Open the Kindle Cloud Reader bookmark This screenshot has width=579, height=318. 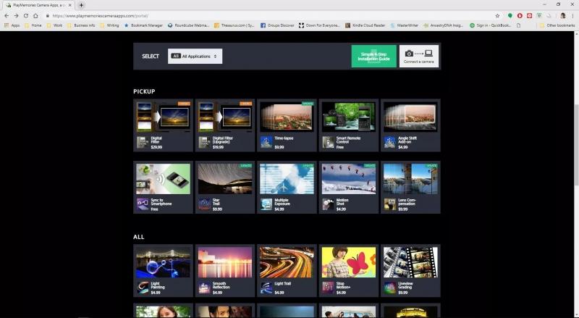click(364, 25)
